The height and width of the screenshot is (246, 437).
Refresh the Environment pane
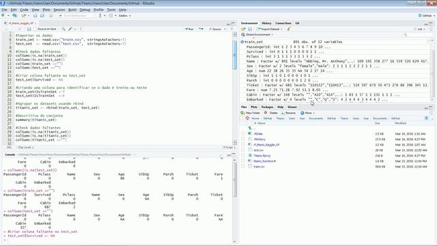pos(431,29)
